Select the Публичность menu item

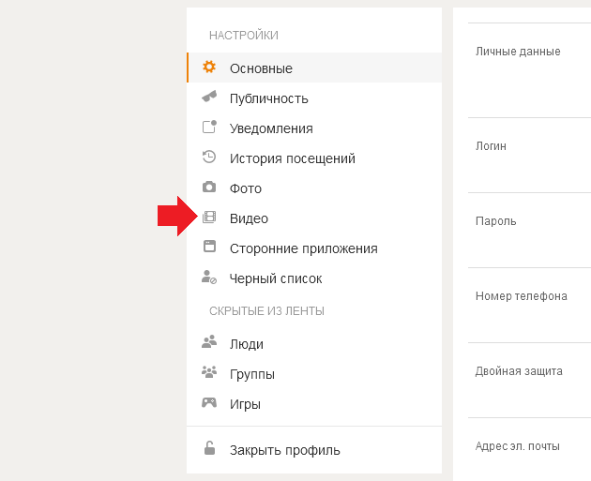pyautogui.click(x=314, y=98)
